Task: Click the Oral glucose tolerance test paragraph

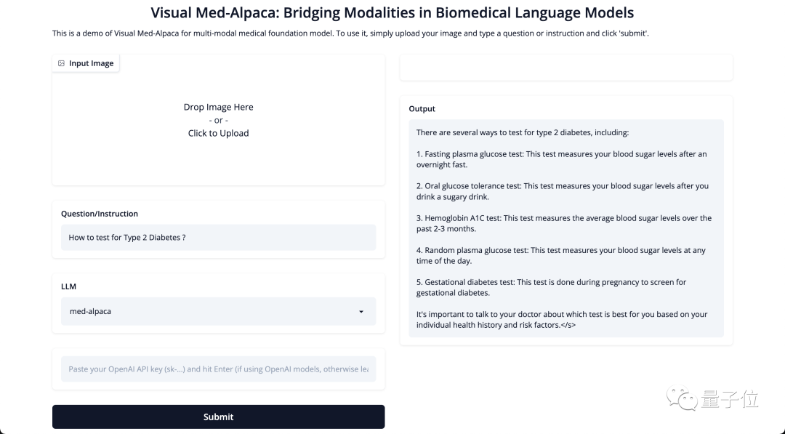Action: pos(562,191)
